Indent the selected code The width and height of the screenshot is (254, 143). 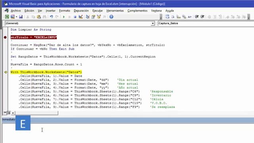(197, 17)
